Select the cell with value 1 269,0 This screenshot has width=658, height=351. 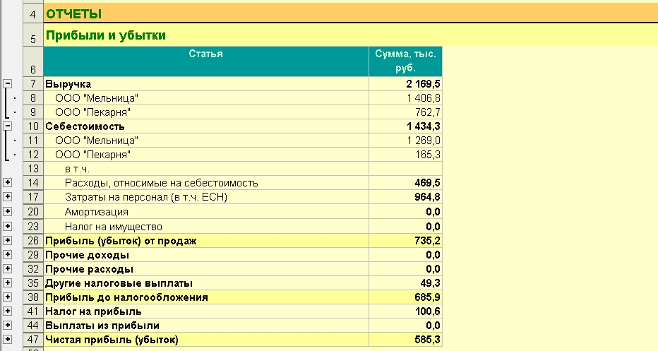coord(405,141)
